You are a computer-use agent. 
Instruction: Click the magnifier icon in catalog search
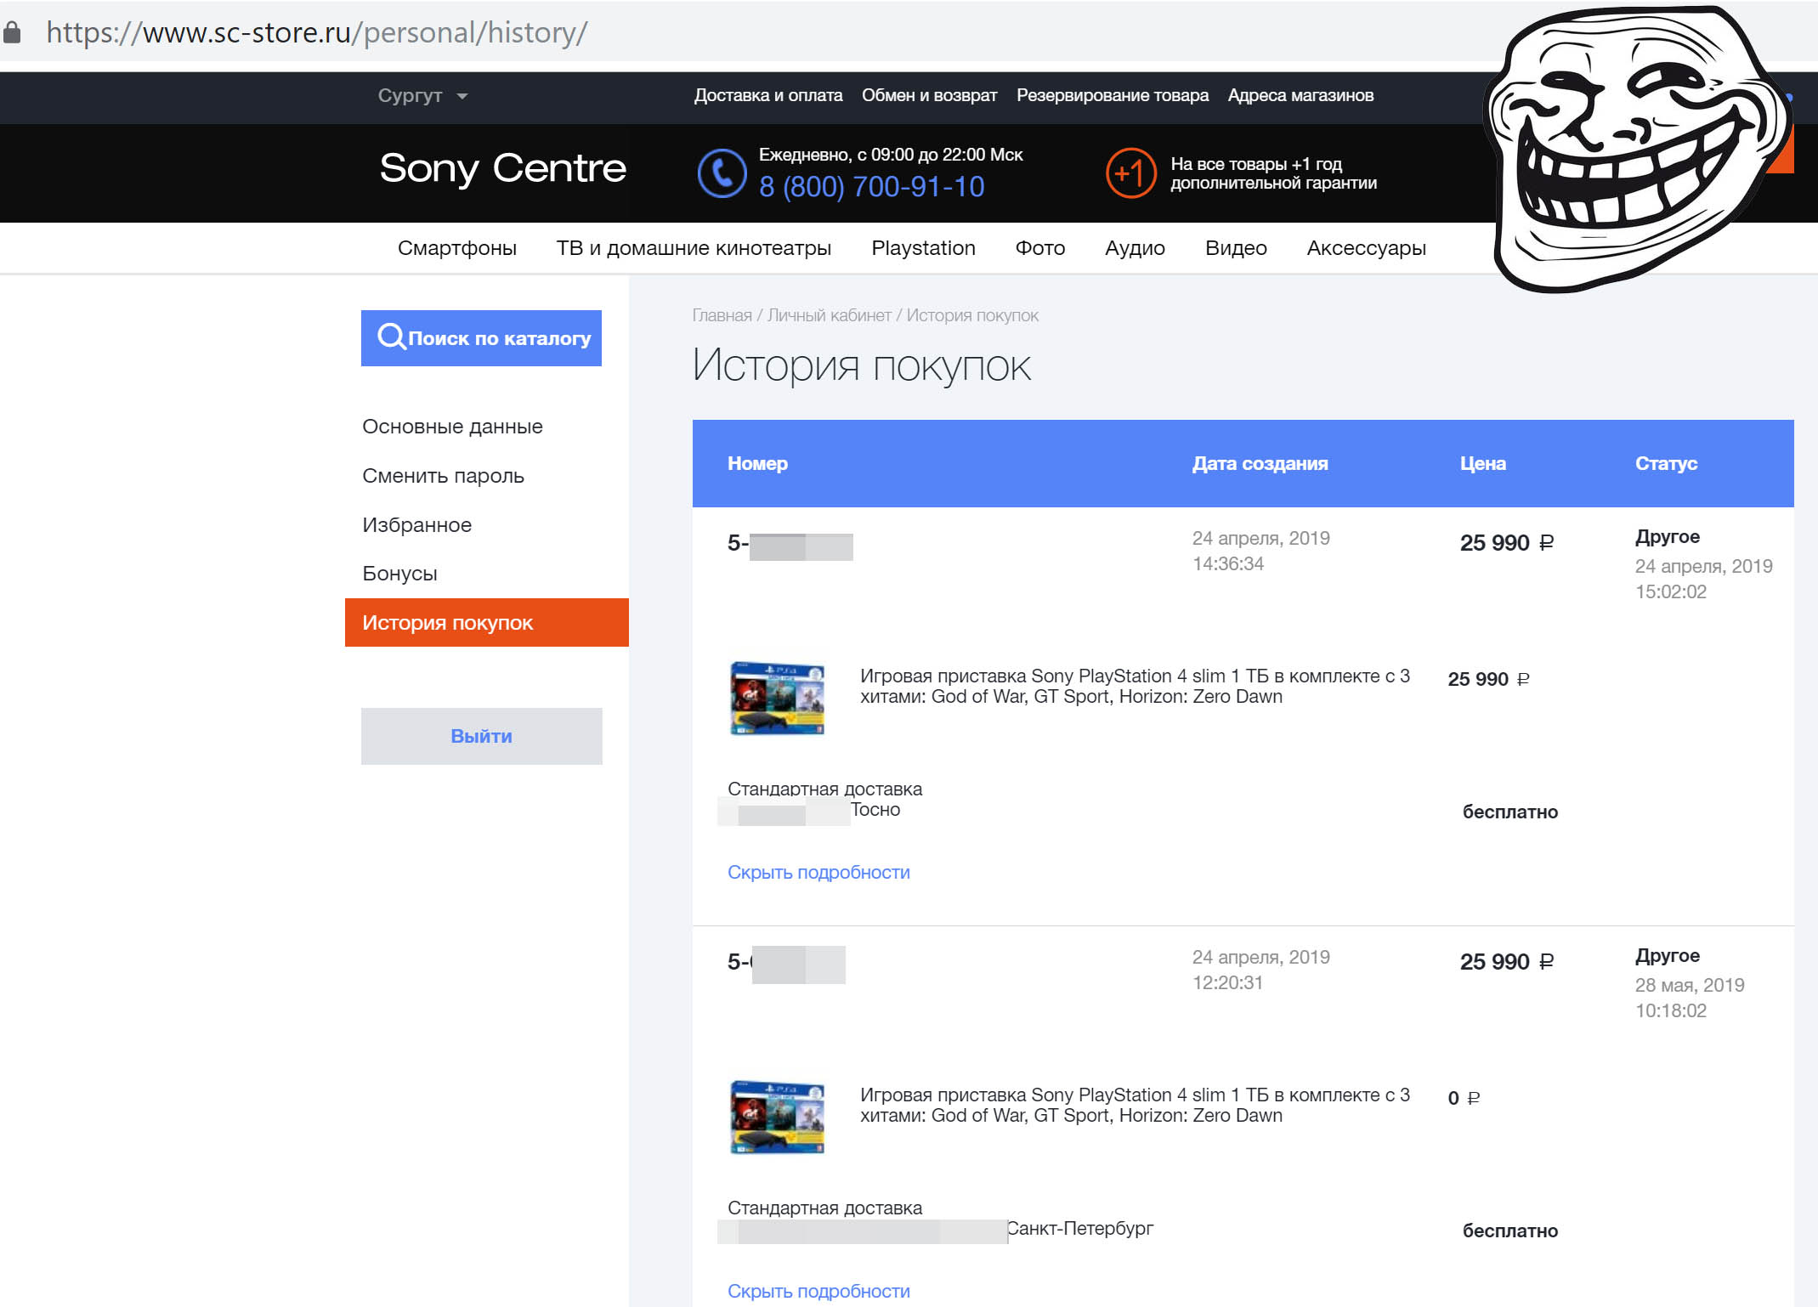tap(391, 337)
